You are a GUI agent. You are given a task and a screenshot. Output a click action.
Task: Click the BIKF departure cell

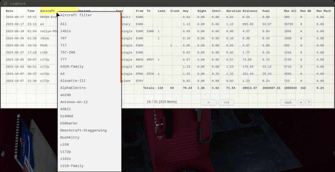click(139, 67)
